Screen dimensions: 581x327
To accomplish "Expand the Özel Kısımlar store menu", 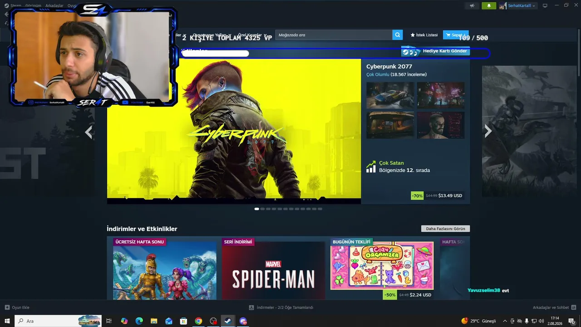I will [x=252, y=35].
